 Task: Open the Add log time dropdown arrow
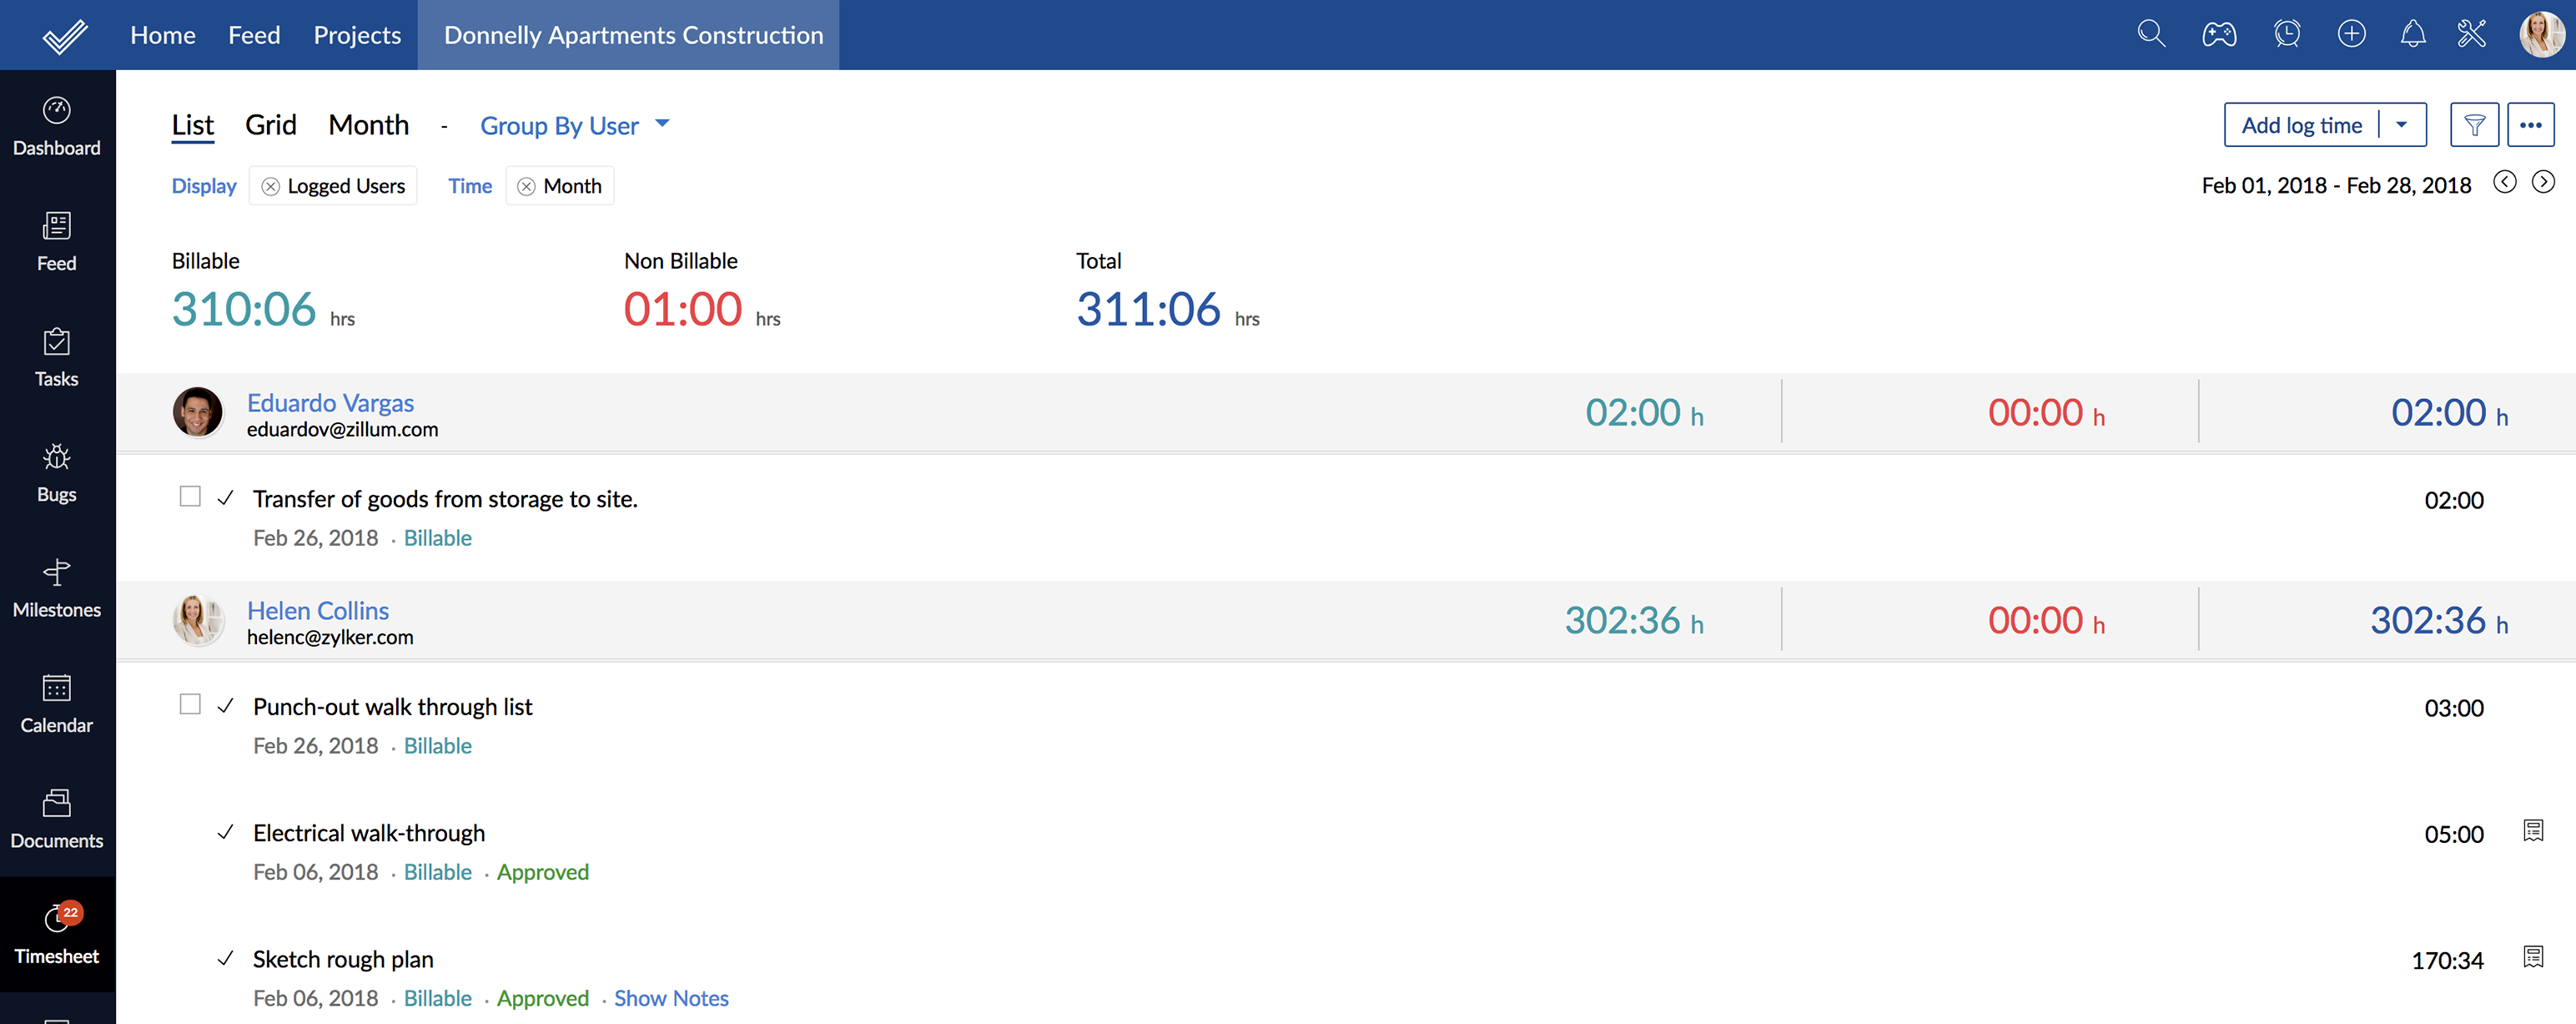click(2401, 125)
